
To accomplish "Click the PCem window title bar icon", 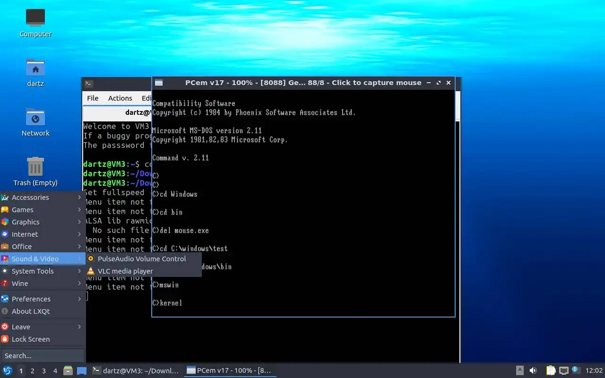I will point(159,83).
